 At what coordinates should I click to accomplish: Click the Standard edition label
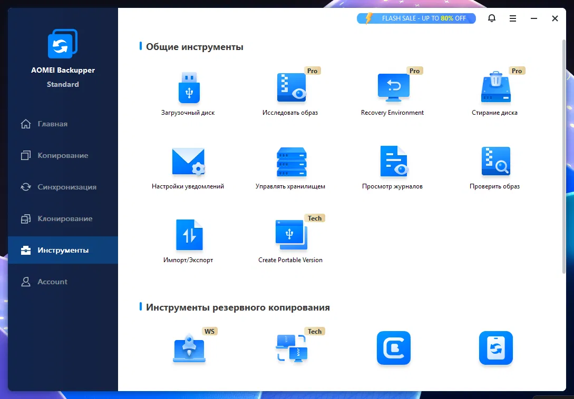click(x=63, y=84)
